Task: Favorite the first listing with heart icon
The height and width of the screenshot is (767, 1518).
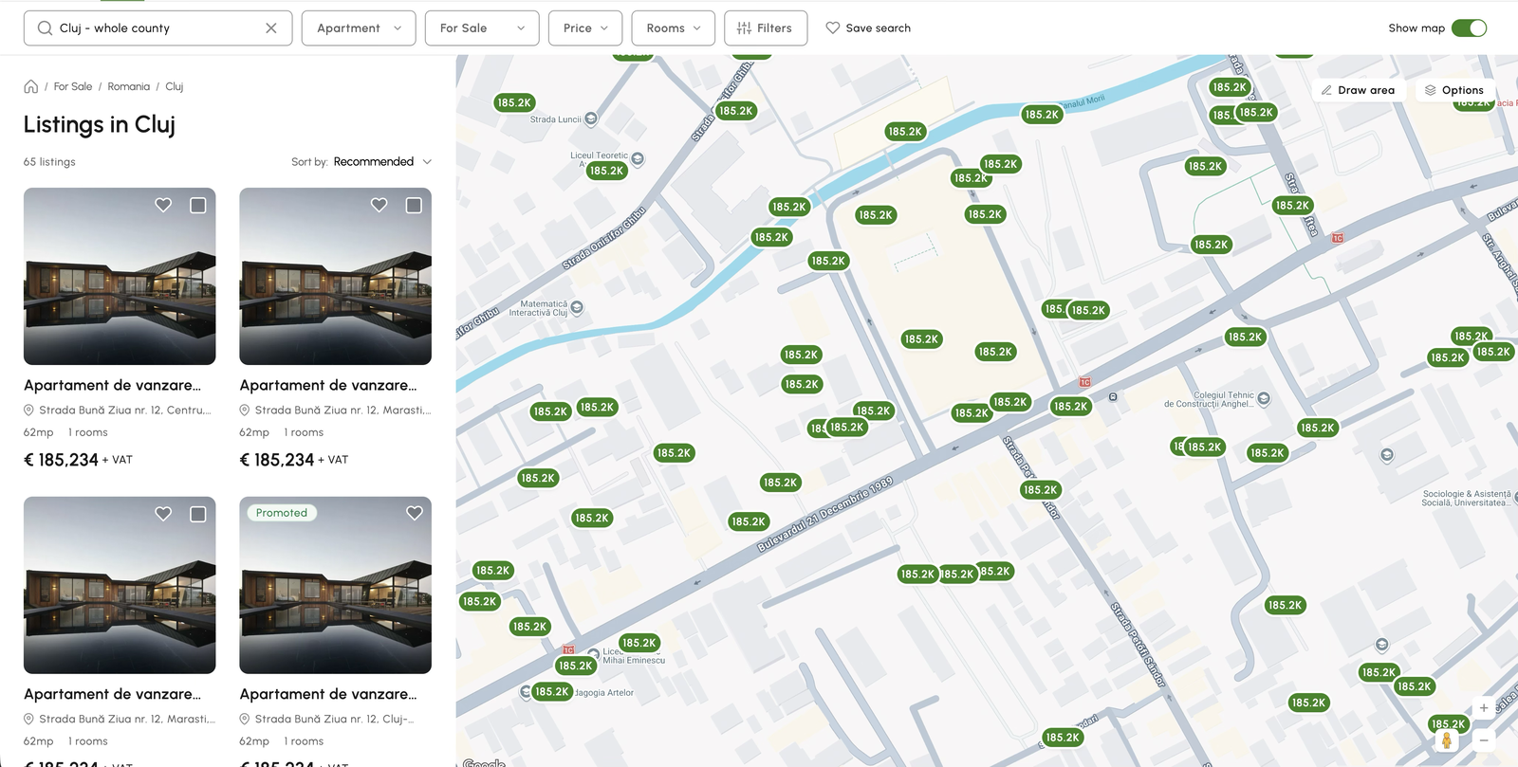Action: point(163,205)
